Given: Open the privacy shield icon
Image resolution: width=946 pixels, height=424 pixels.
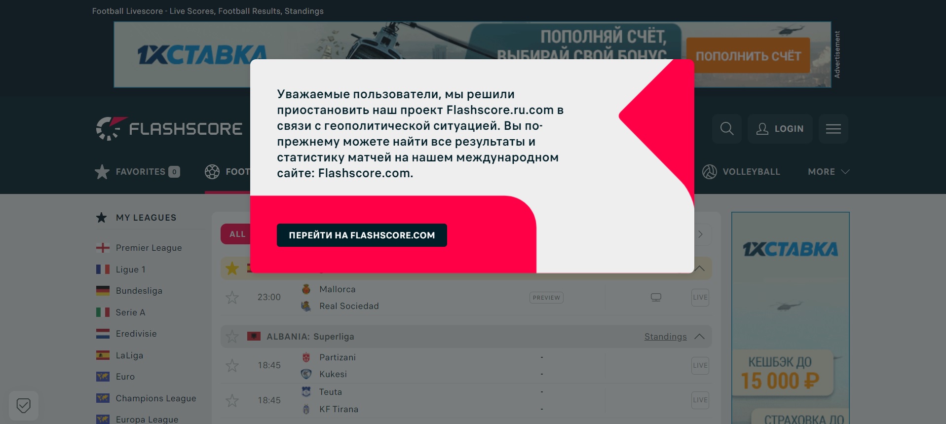Looking at the screenshot, I should pos(24,406).
